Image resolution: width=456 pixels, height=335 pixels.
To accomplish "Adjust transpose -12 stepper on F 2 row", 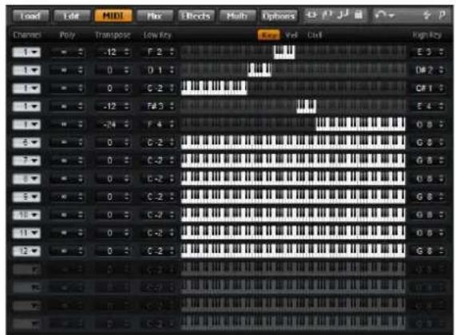I will point(126,53).
